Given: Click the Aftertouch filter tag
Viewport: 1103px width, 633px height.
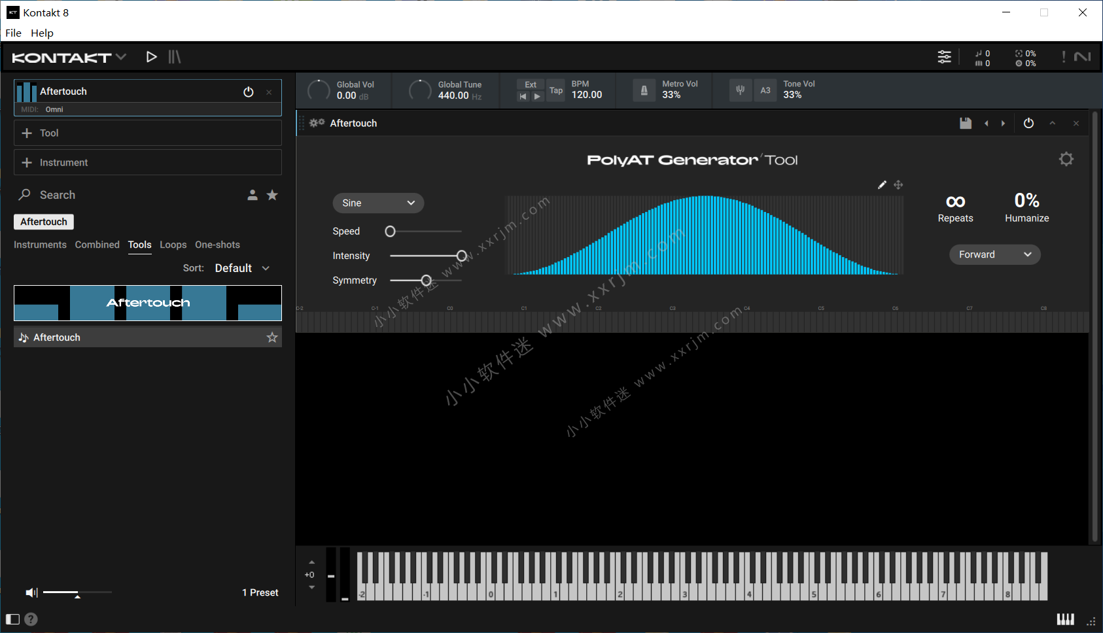Looking at the screenshot, I should (x=44, y=222).
